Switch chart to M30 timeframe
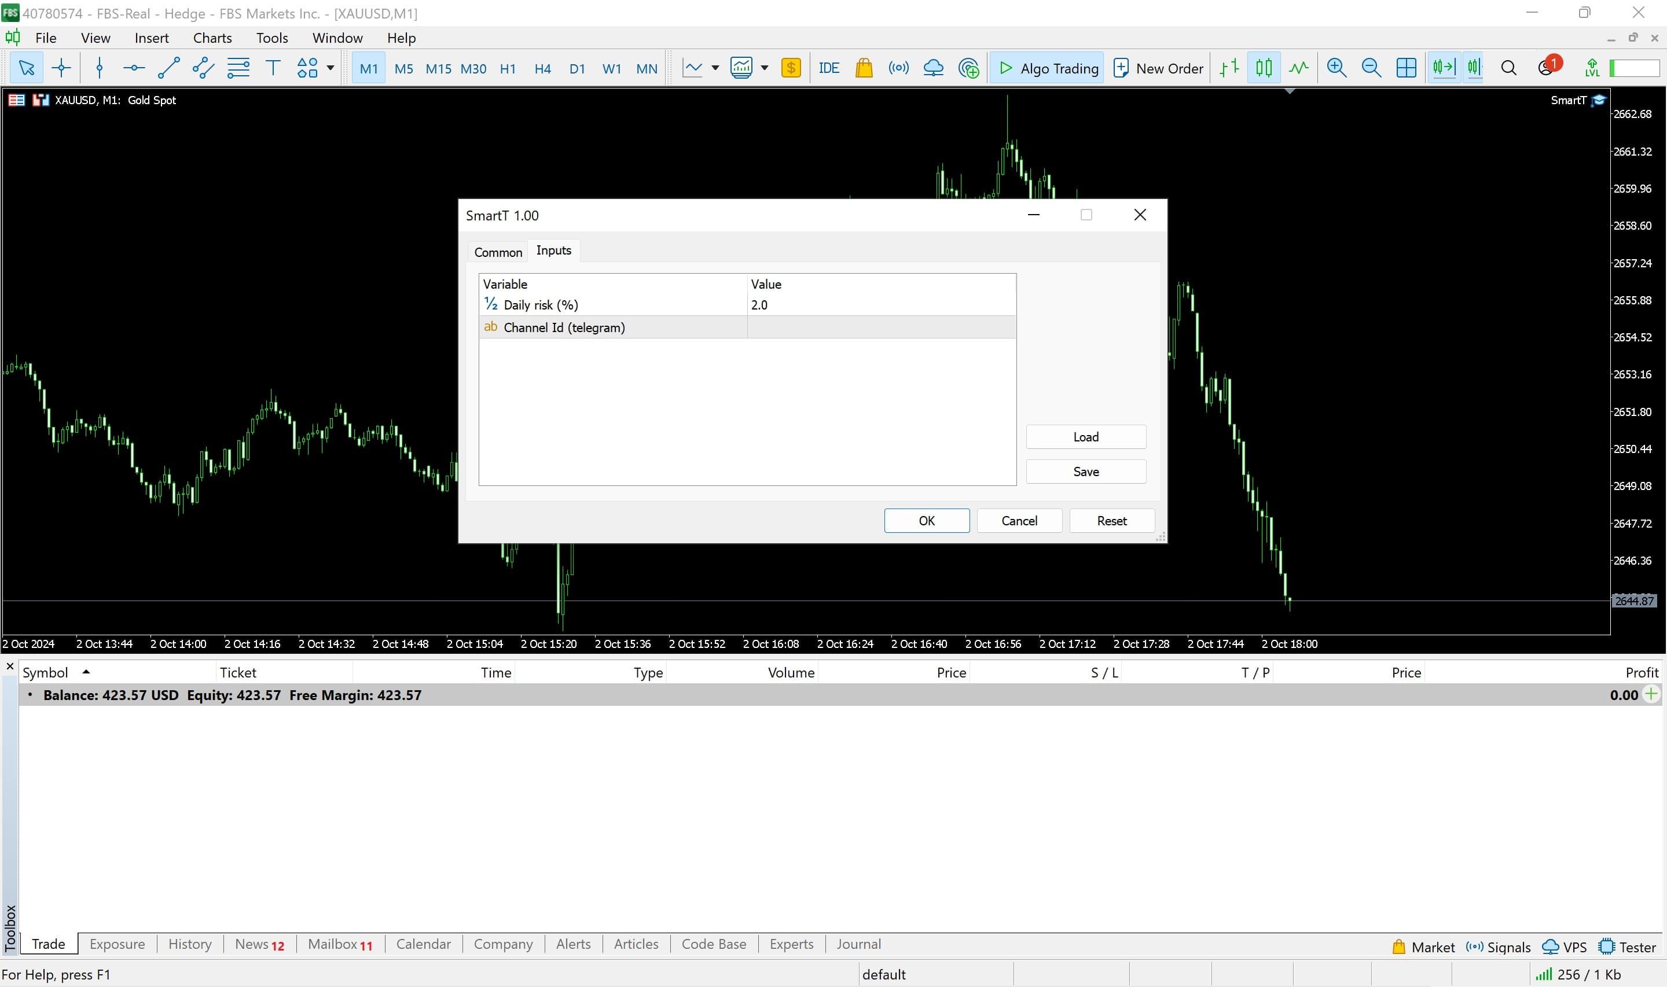1667x987 pixels. pos(473,68)
